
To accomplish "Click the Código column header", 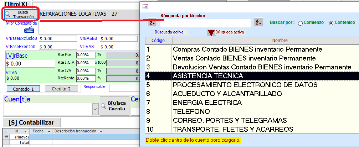I will pyautogui.click(x=158, y=41).
